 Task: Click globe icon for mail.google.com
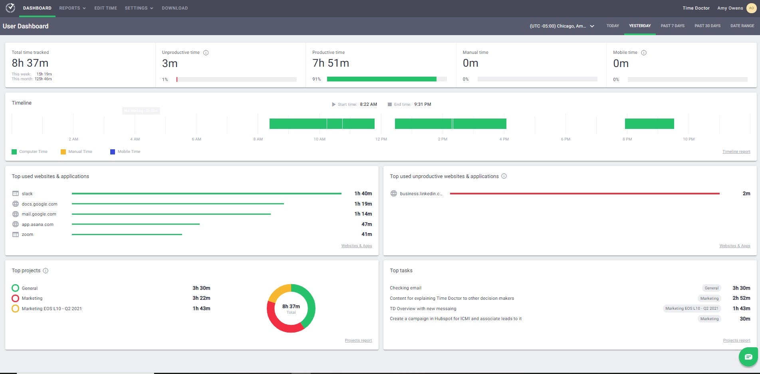[x=16, y=214]
